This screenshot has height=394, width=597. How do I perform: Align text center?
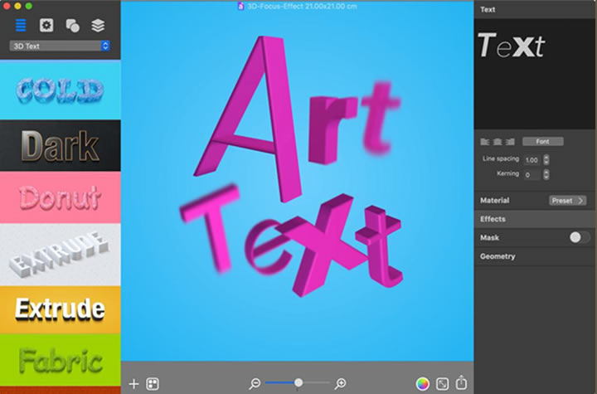point(498,142)
